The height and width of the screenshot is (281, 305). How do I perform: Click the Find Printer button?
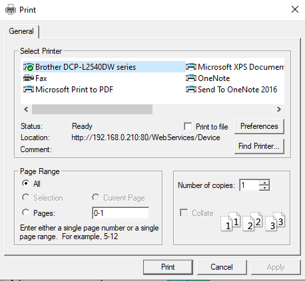(259, 146)
